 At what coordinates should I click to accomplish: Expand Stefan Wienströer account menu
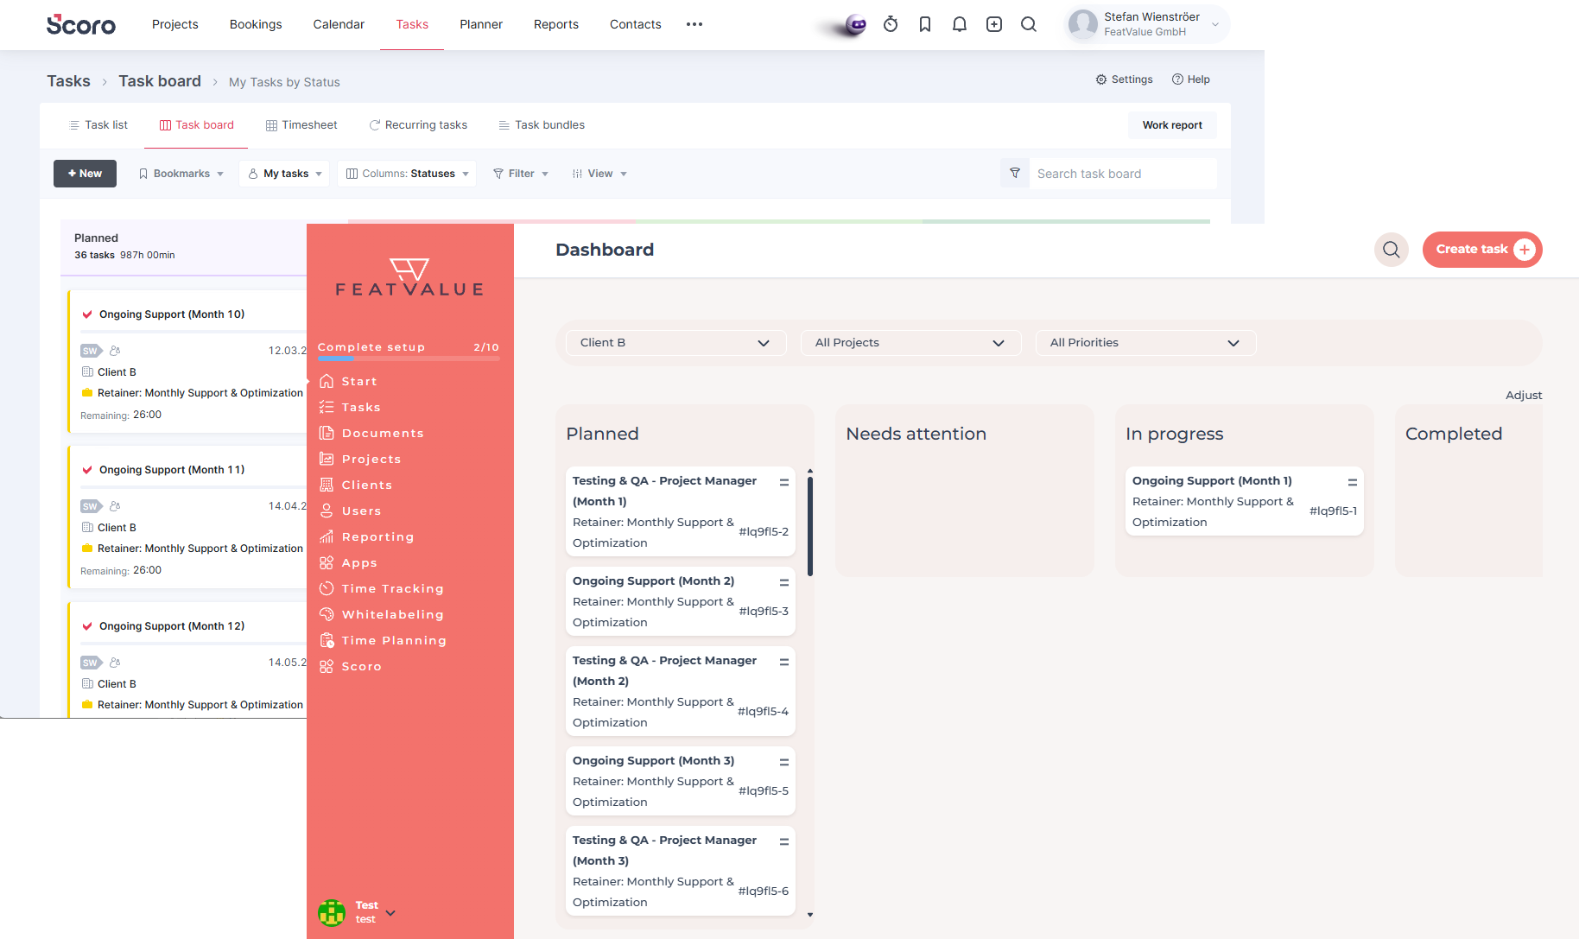click(1147, 24)
